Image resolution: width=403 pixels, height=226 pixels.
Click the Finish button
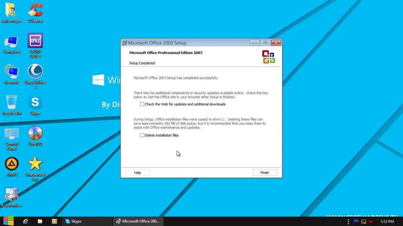point(265,173)
